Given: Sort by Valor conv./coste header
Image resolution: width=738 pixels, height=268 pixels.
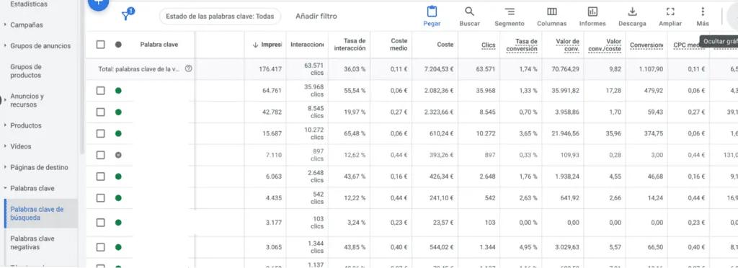Looking at the screenshot, I should coord(605,45).
